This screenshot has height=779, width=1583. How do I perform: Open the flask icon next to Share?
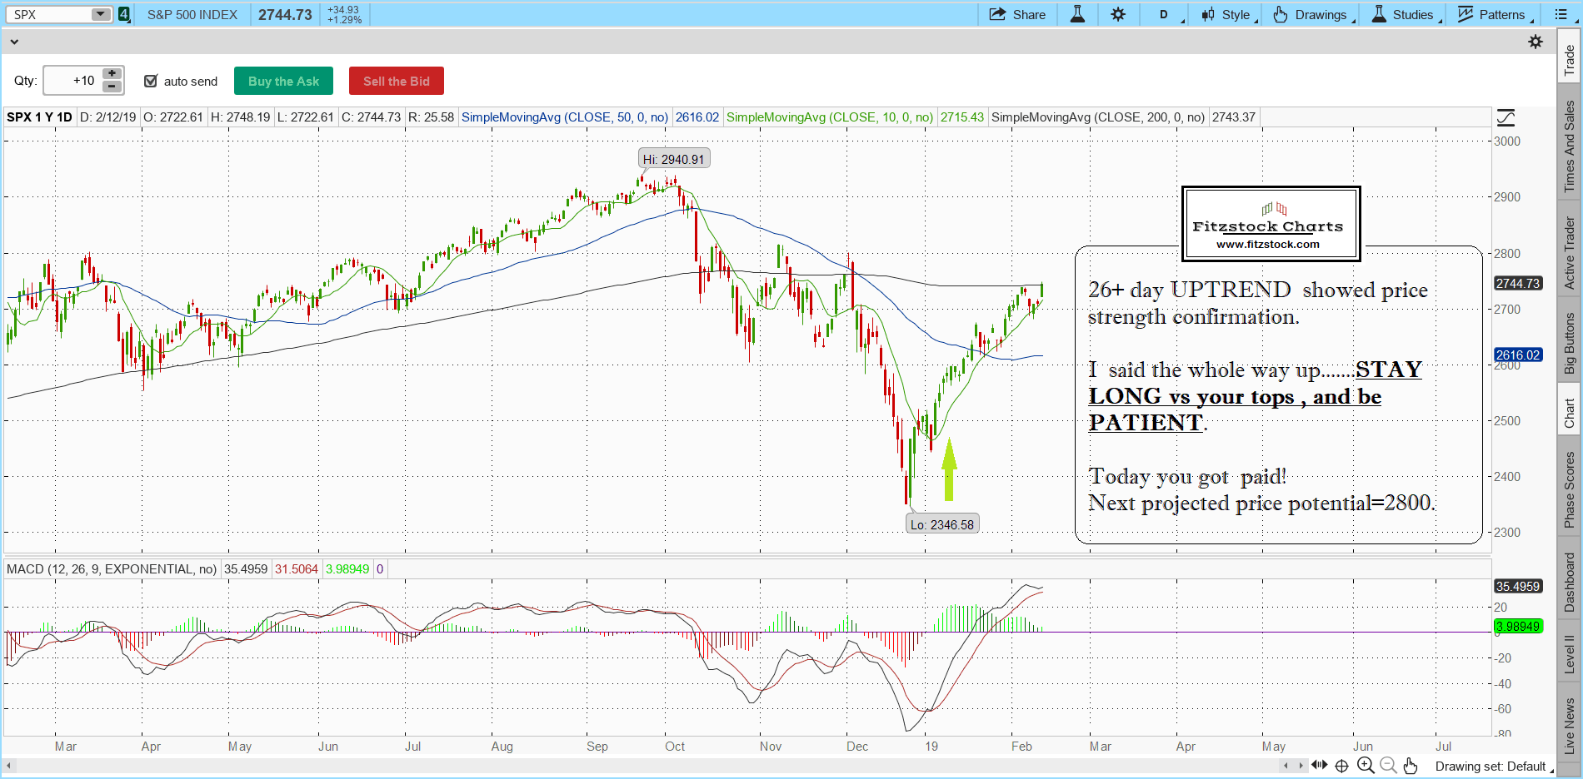[1077, 14]
